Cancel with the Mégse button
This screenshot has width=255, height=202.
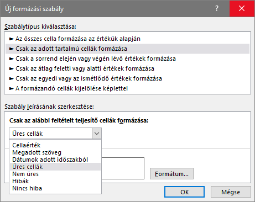(231, 192)
